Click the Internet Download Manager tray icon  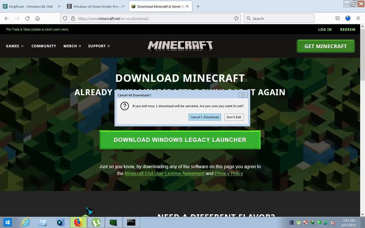(x=312, y=223)
